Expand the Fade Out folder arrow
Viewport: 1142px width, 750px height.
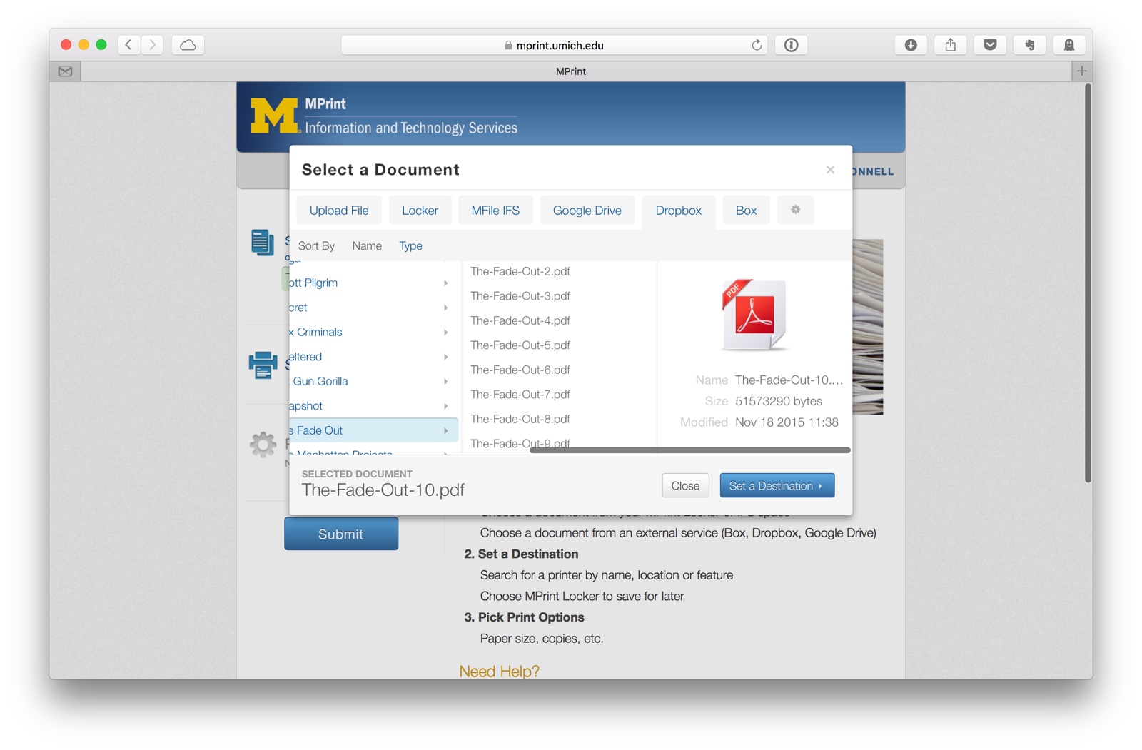[445, 431]
